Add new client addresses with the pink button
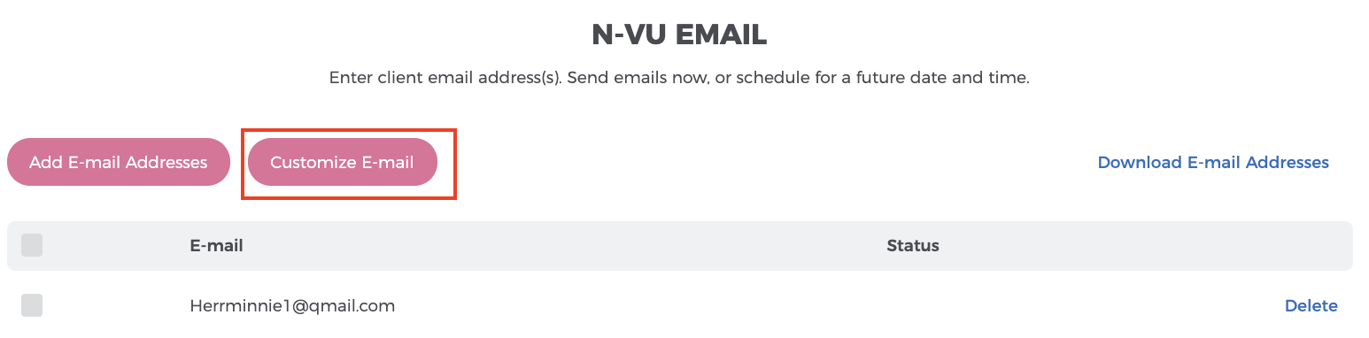The height and width of the screenshot is (338, 1369). (119, 162)
